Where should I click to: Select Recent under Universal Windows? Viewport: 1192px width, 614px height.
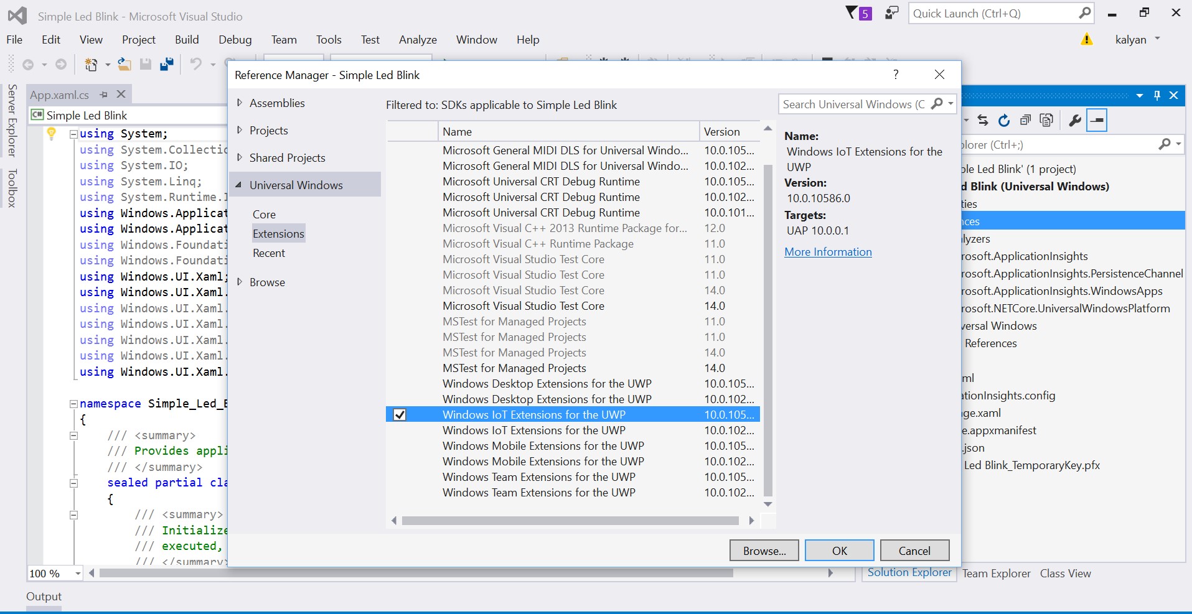point(269,253)
